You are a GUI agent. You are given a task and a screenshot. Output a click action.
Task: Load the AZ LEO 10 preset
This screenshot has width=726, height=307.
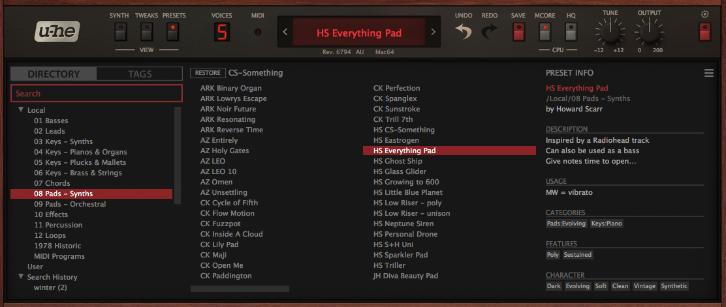click(x=219, y=171)
